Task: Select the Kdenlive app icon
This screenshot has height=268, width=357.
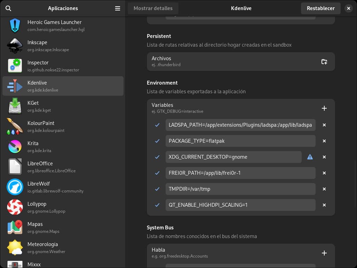Action: pos(15,86)
